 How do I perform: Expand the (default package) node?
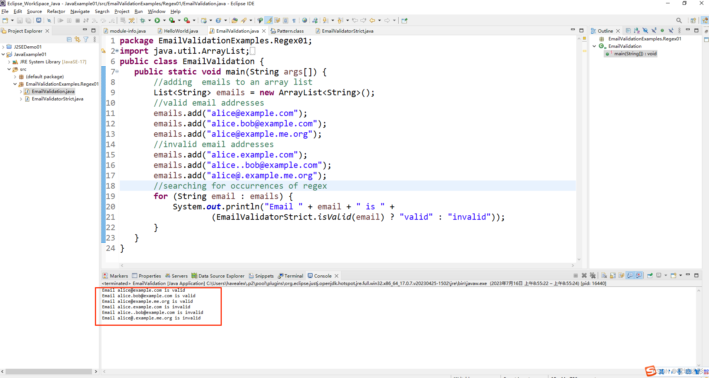point(15,77)
